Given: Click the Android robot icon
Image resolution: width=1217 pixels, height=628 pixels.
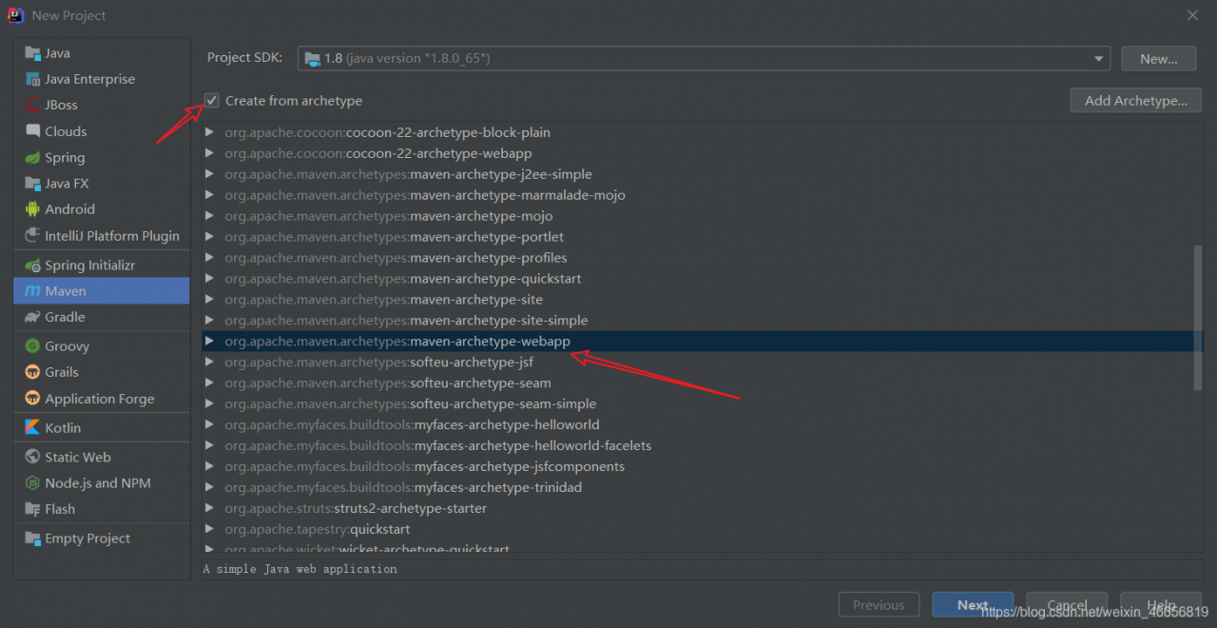Looking at the screenshot, I should [32, 209].
